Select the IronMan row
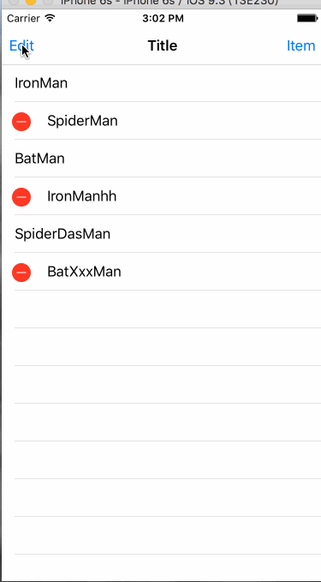 coord(161,83)
